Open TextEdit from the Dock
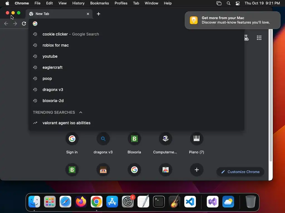Image resolution: width=285 pixels, height=213 pixels. coord(143,202)
